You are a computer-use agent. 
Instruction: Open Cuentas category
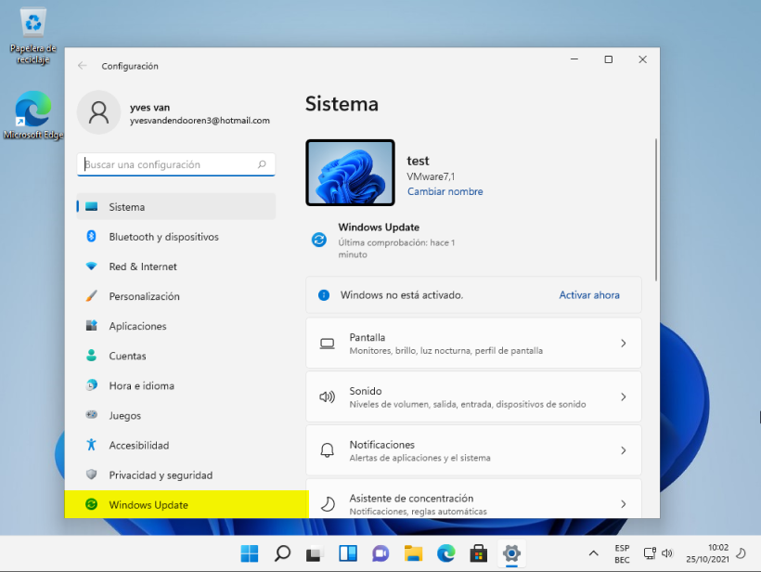point(176,356)
